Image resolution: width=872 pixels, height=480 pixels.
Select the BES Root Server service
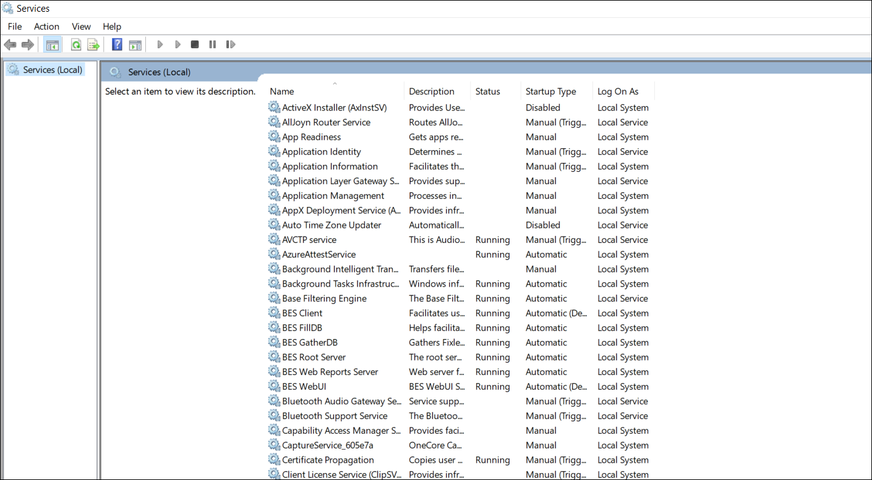click(314, 357)
